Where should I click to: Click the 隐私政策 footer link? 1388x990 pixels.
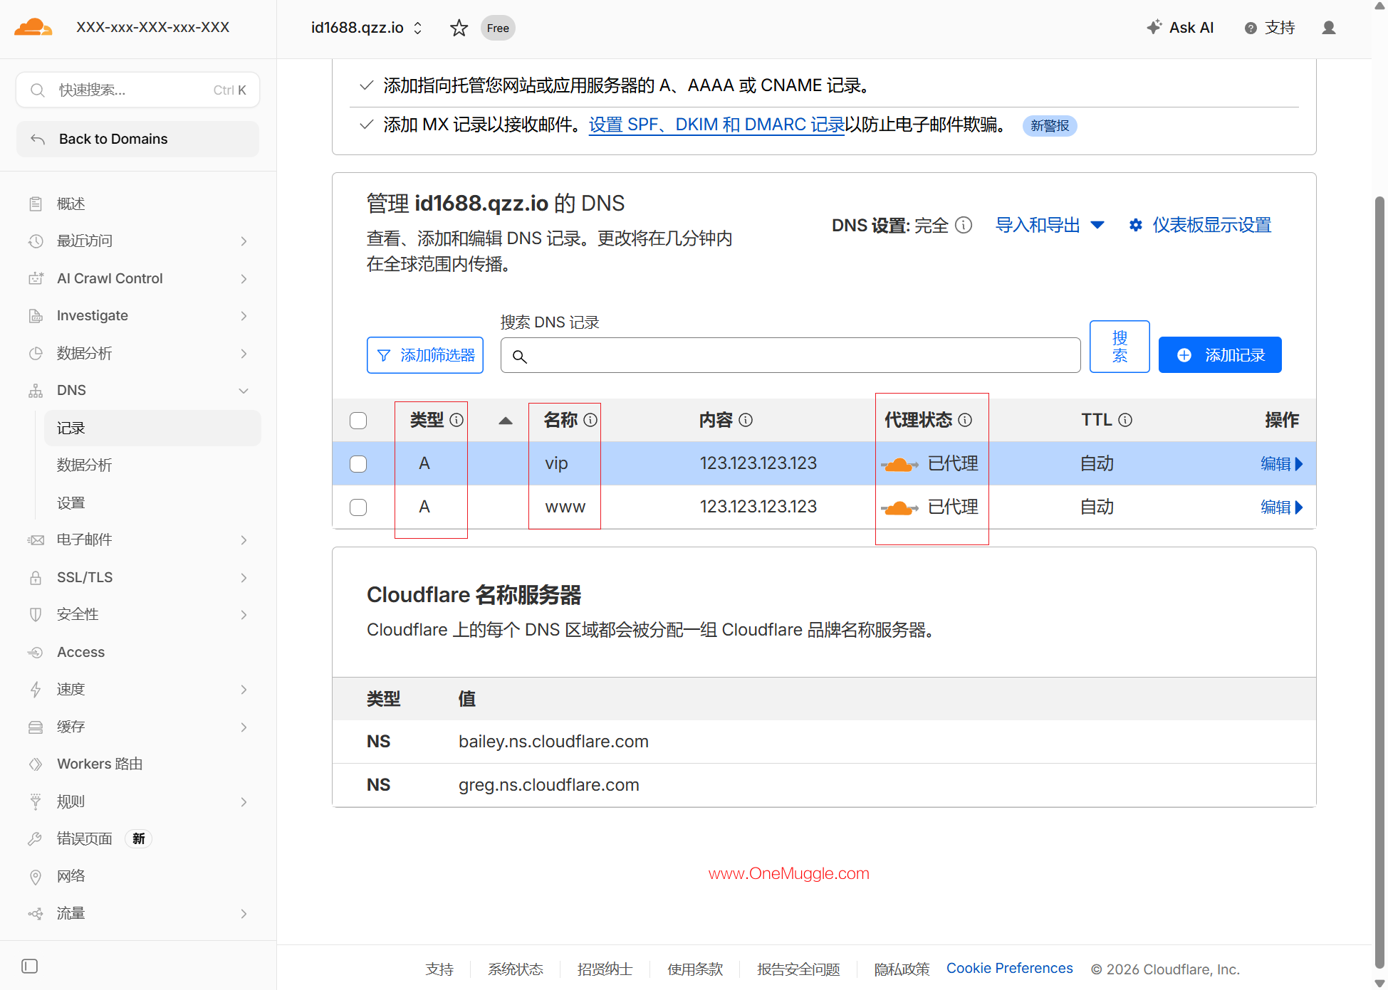pos(902,969)
